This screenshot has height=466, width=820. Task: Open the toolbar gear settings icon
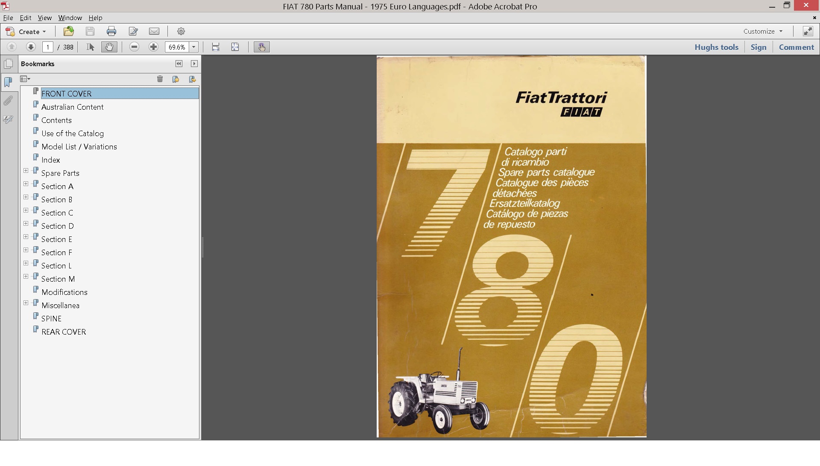[181, 31]
